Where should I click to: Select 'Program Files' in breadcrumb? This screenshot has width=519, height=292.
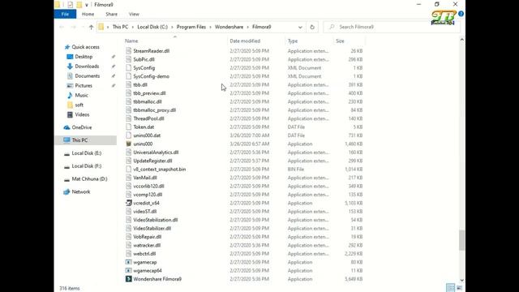point(191,27)
